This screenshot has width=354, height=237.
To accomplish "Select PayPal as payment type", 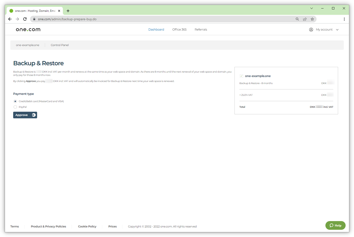I will (15, 107).
